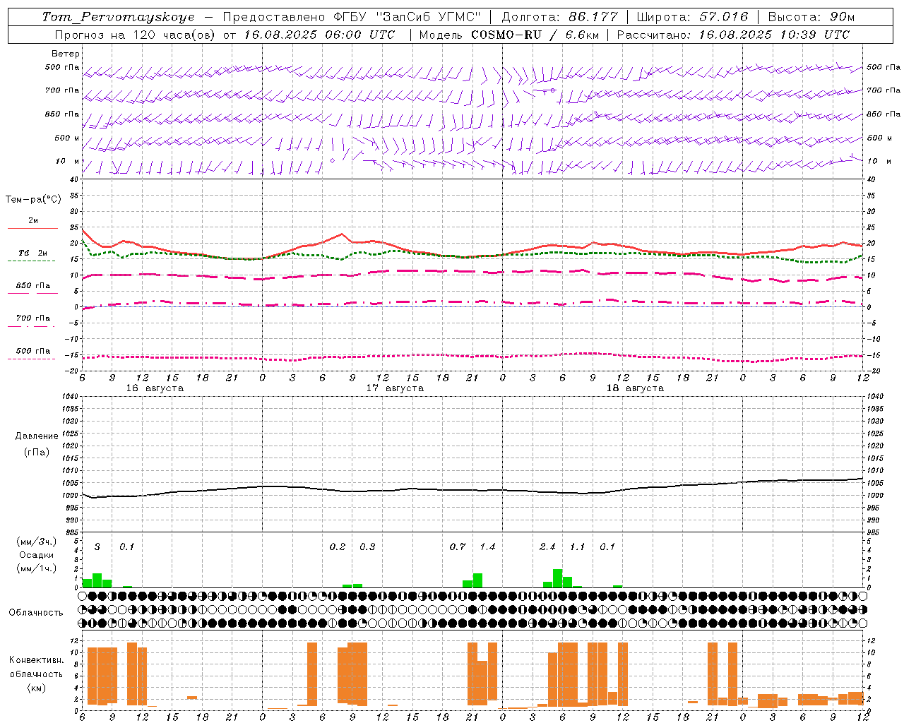The image size is (904, 723).
Task: Click the elevation text "Высота: 90м"
Action: click(811, 17)
